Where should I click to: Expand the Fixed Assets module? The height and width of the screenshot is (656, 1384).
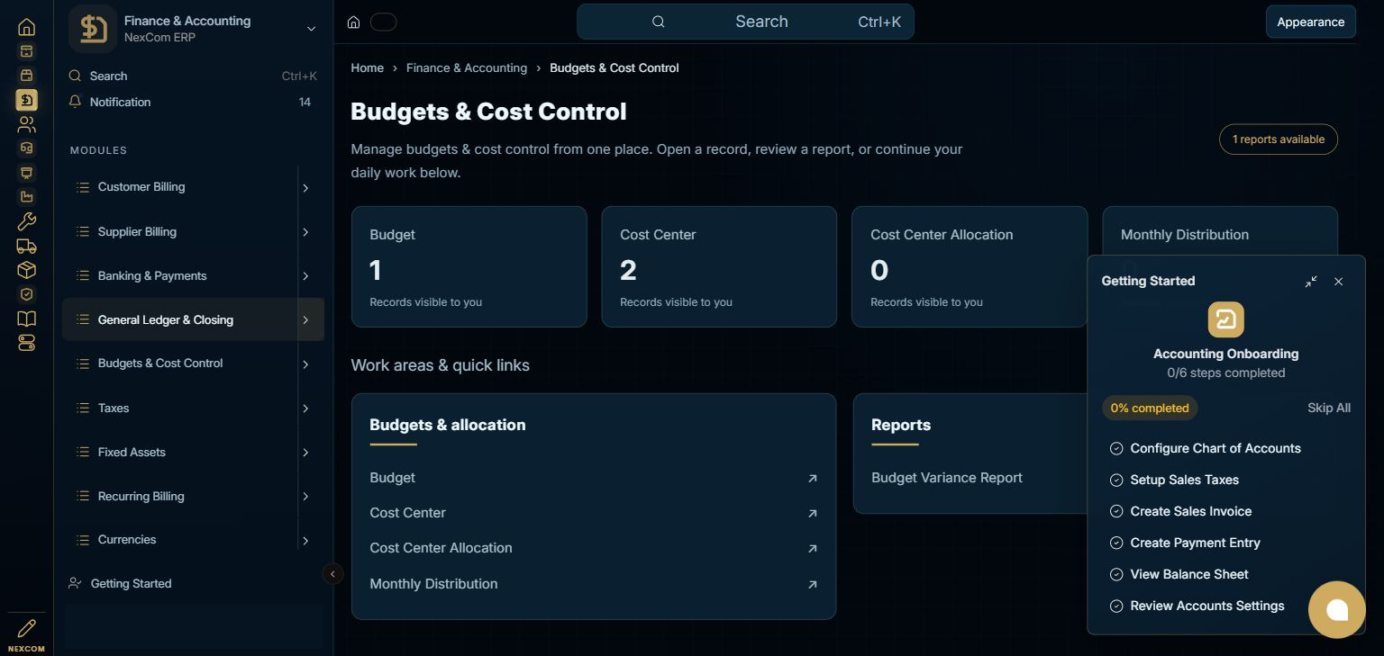pos(305,453)
